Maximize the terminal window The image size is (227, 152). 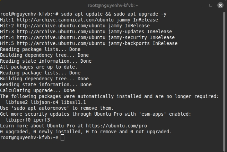pos(211,6)
